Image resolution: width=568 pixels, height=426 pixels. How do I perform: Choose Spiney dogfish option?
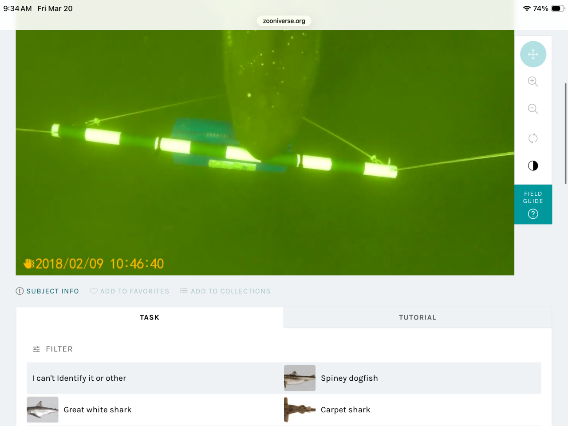[x=413, y=378]
